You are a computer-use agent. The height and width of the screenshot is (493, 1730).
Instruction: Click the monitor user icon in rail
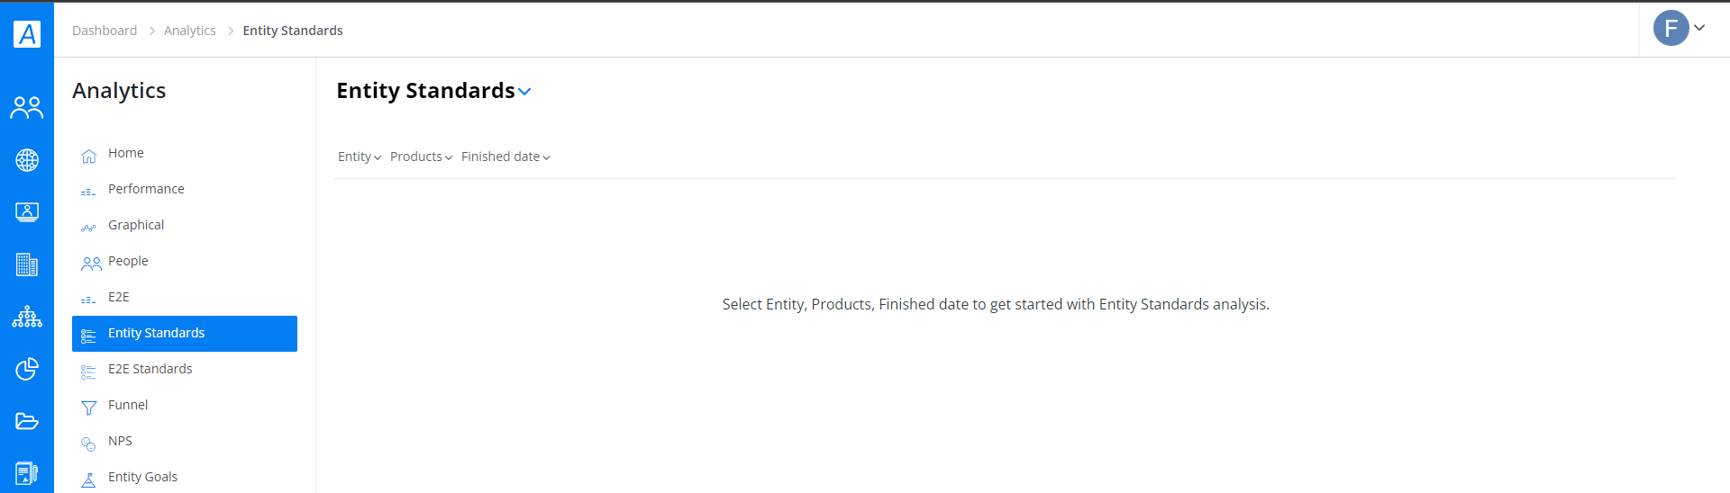[27, 212]
